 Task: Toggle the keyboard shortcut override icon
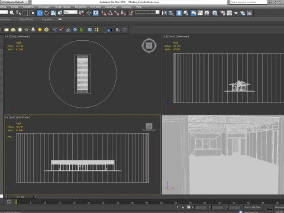point(96,13)
